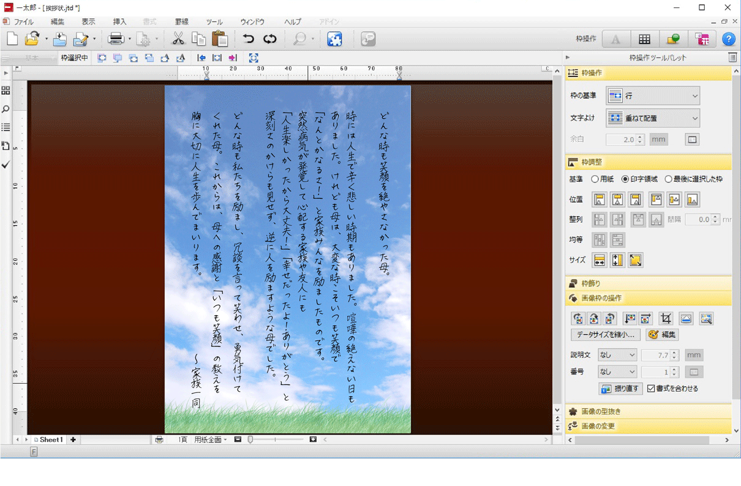
Task: Open the 文字よけ dropdown showing 重ねて配置
Action: click(x=653, y=118)
